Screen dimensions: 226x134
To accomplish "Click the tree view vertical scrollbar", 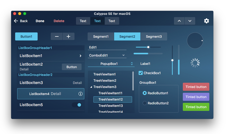I will 133,81.
